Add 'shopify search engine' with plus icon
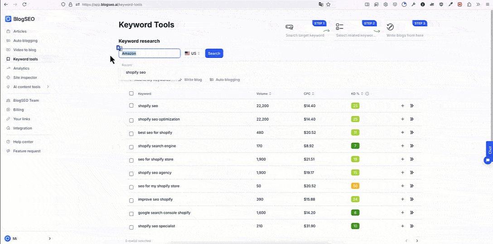This screenshot has width=493, height=244. tap(402, 146)
